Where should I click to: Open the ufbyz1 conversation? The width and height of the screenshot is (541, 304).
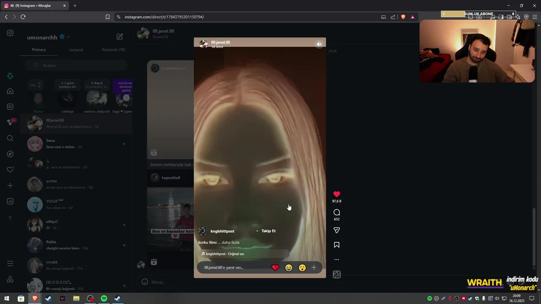tap(76, 225)
